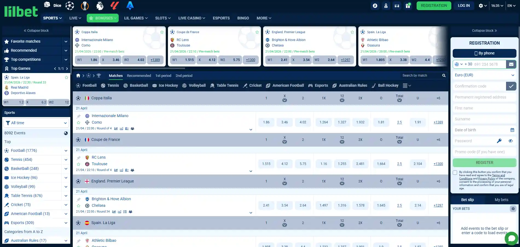Star the Real Madrid top game

[x=66, y=77]
